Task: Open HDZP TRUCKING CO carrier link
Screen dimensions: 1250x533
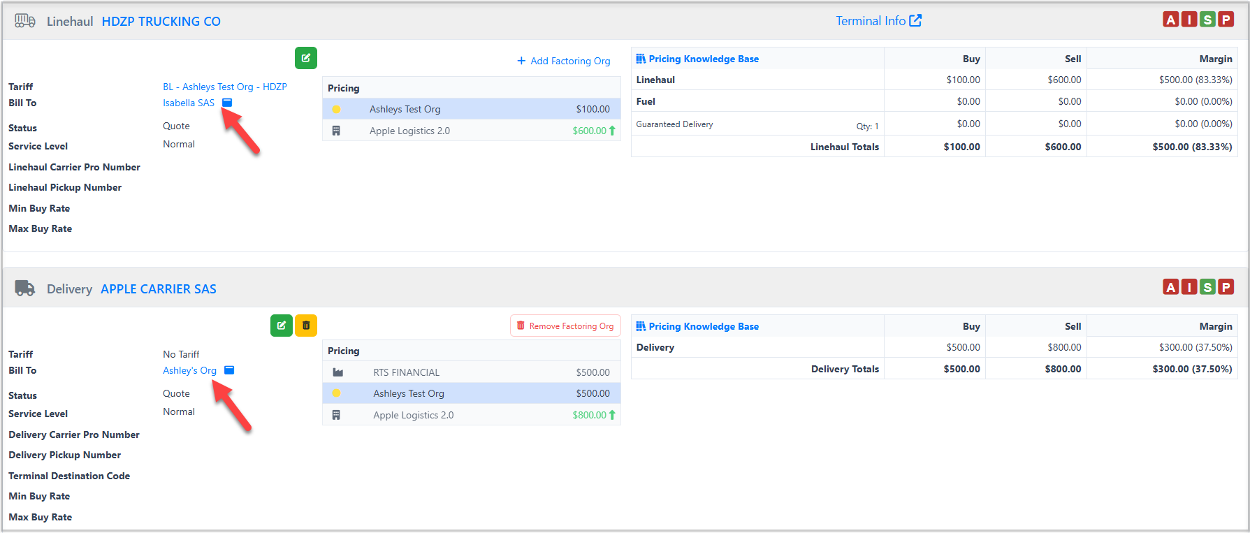Action: [161, 22]
